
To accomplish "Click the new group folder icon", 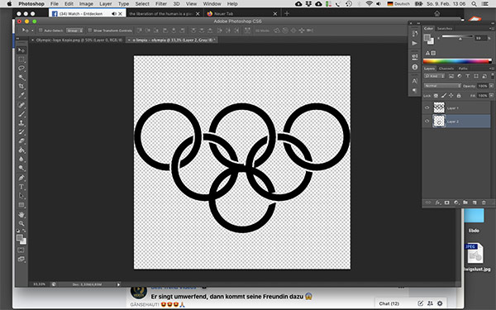I will click(x=465, y=203).
